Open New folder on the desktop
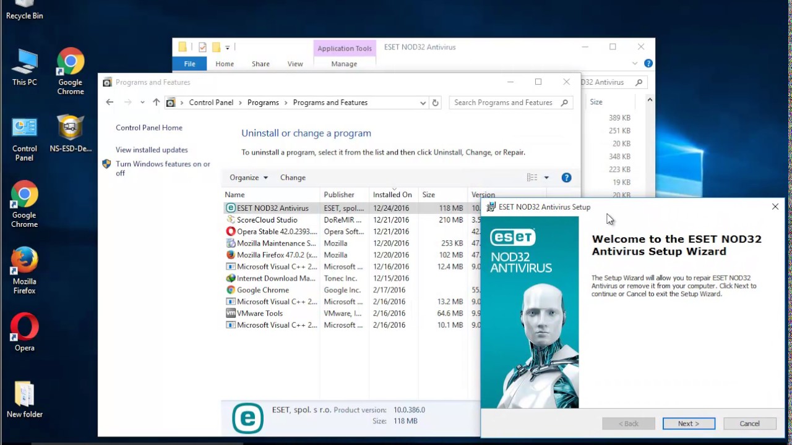This screenshot has width=792, height=445. click(x=25, y=400)
